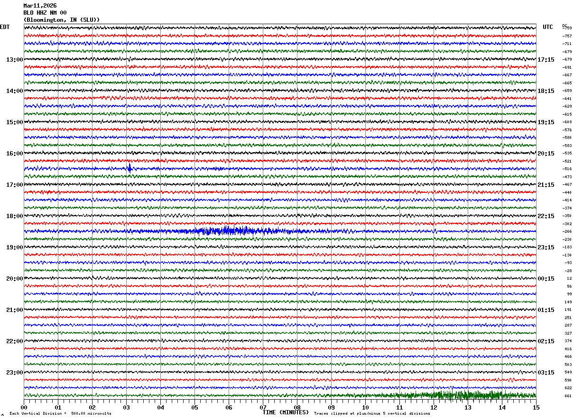Click the 21:00 EDT time label
Screen dimensions: 574x420
point(15,310)
